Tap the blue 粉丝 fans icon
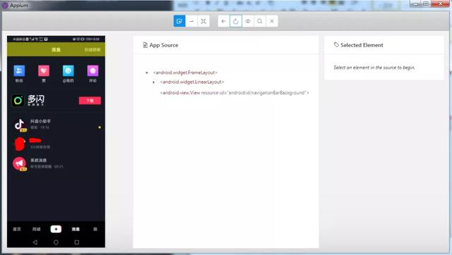 [x=19, y=70]
